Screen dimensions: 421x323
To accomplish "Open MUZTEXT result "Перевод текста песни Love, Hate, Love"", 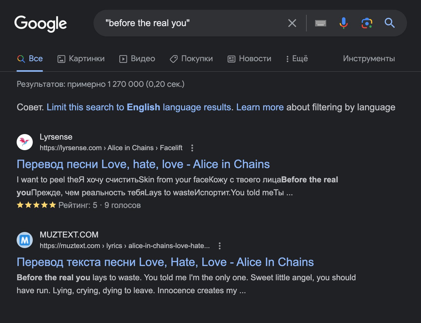I will coord(165,262).
